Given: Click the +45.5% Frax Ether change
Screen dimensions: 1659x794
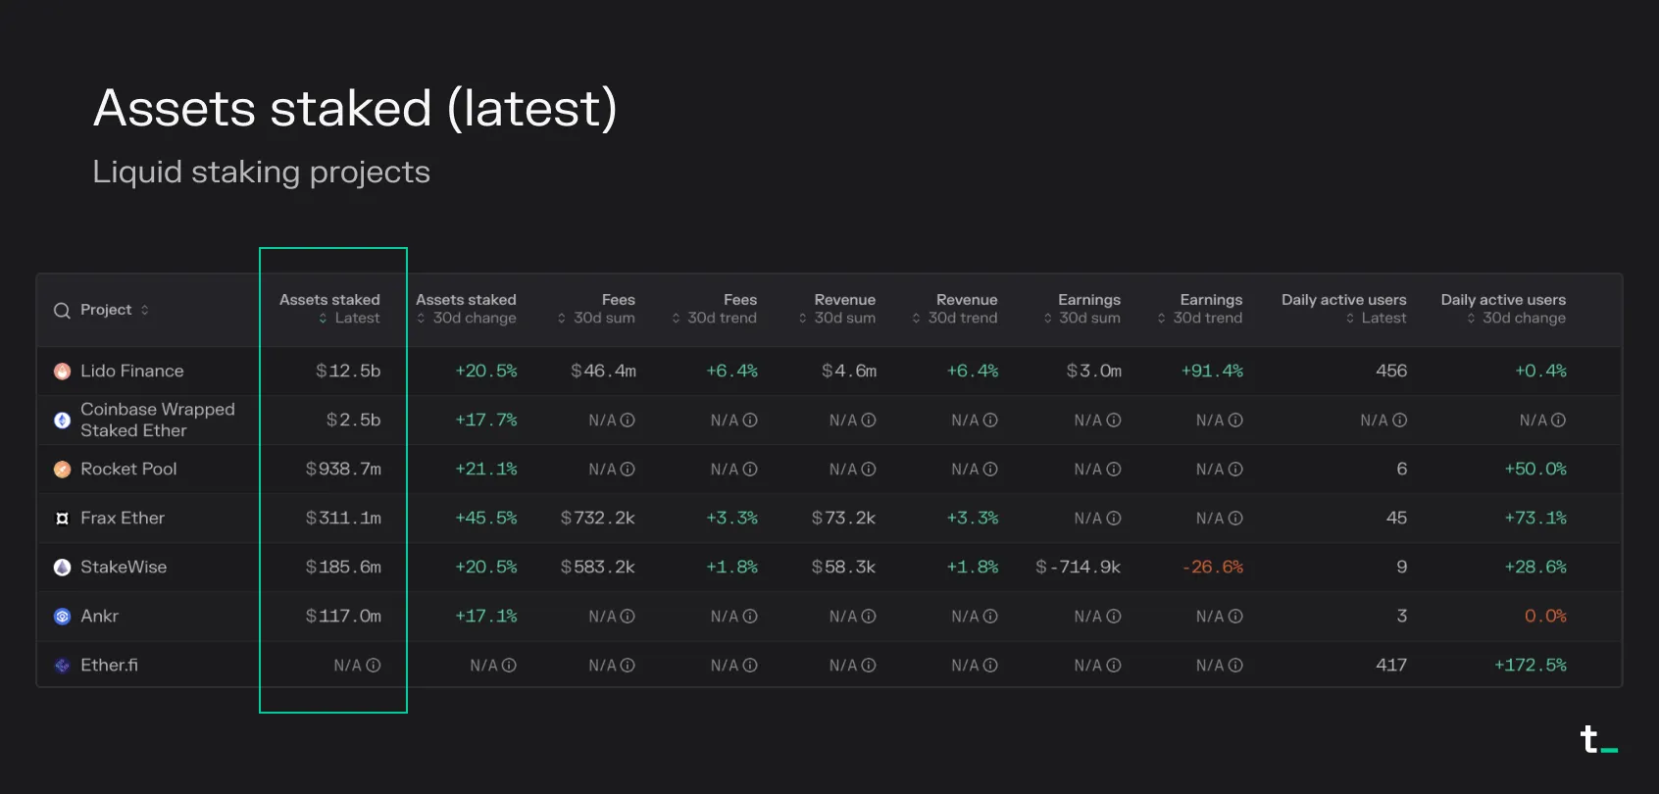Looking at the screenshot, I should click(x=486, y=519).
